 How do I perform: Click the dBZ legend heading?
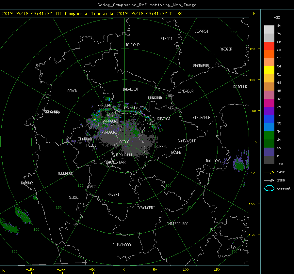click(x=277, y=18)
